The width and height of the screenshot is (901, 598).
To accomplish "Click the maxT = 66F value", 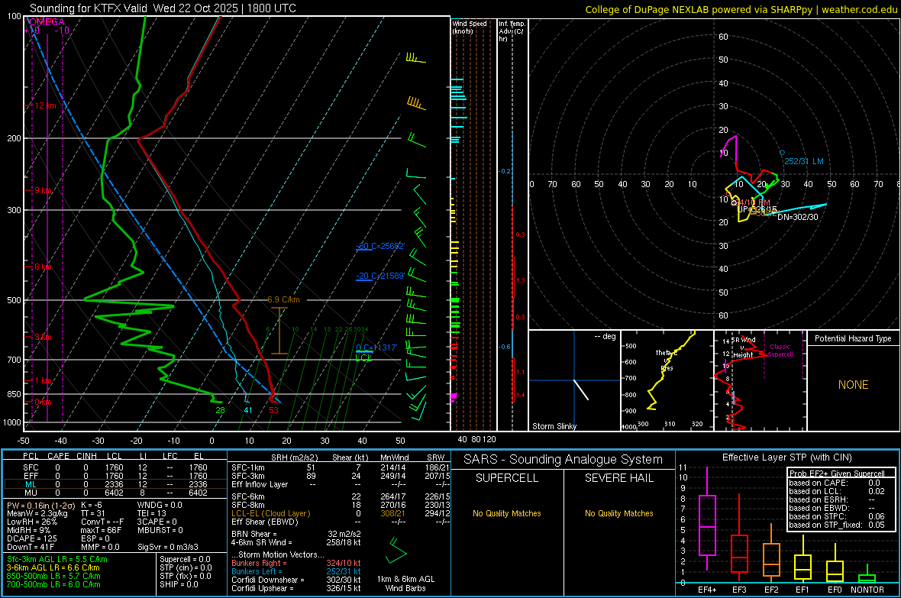I will (101, 530).
